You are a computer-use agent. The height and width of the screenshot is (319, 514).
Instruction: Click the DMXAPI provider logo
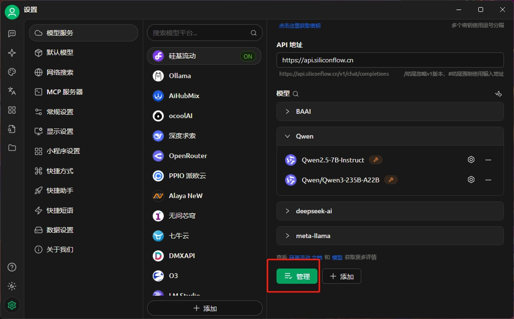click(x=158, y=256)
